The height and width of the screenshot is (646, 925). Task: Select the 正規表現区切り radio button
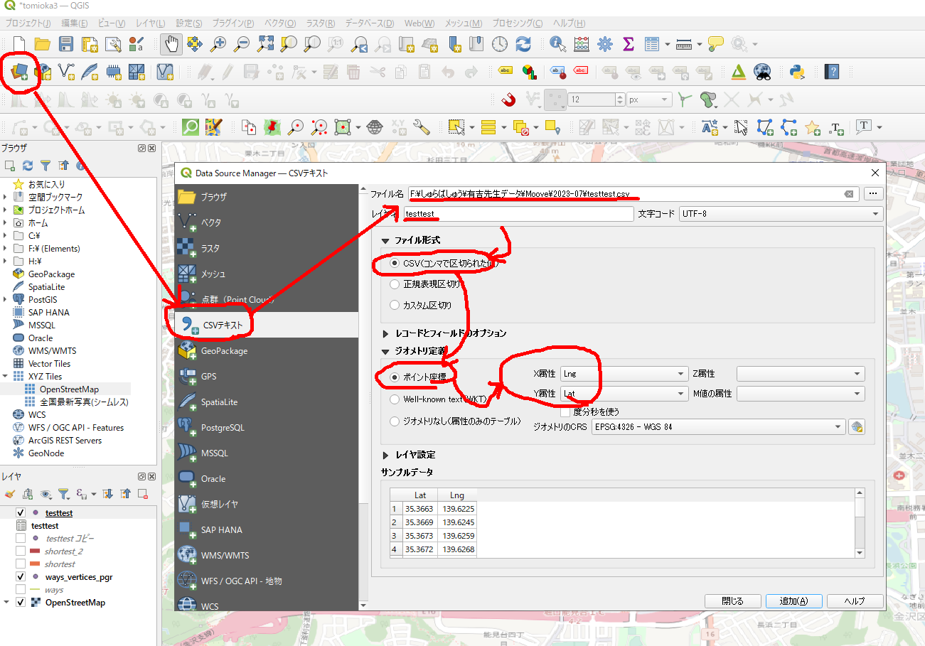click(x=395, y=284)
